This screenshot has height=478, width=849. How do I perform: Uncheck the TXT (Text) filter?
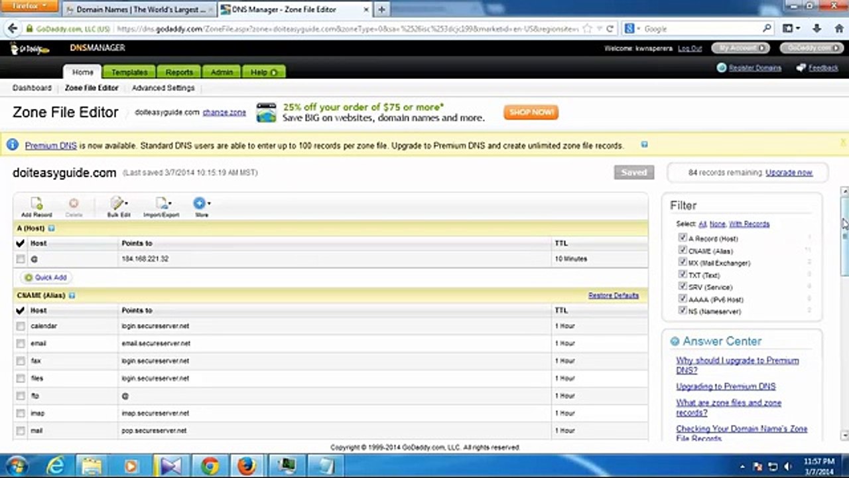(683, 274)
